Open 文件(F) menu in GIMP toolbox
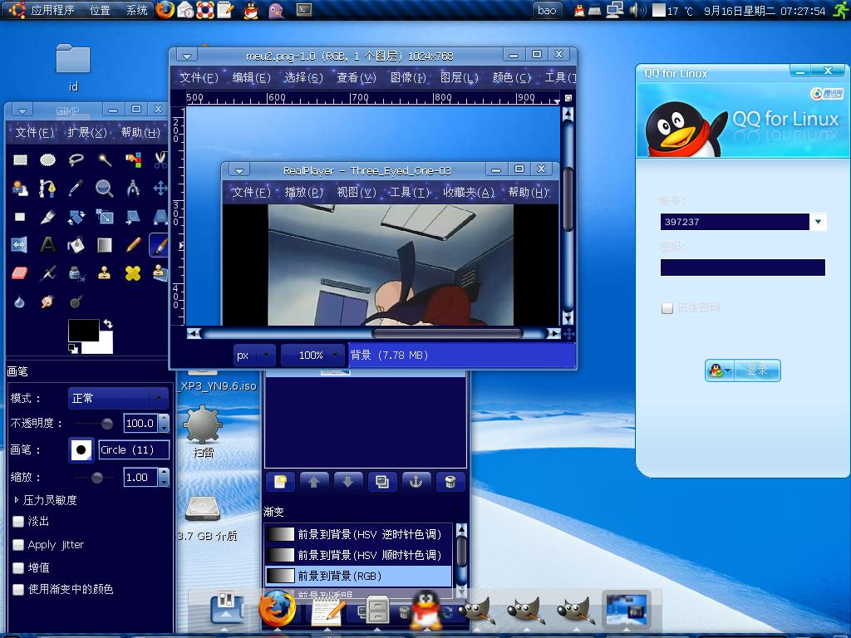The width and height of the screenshot is (851, 638). [34, 132]
